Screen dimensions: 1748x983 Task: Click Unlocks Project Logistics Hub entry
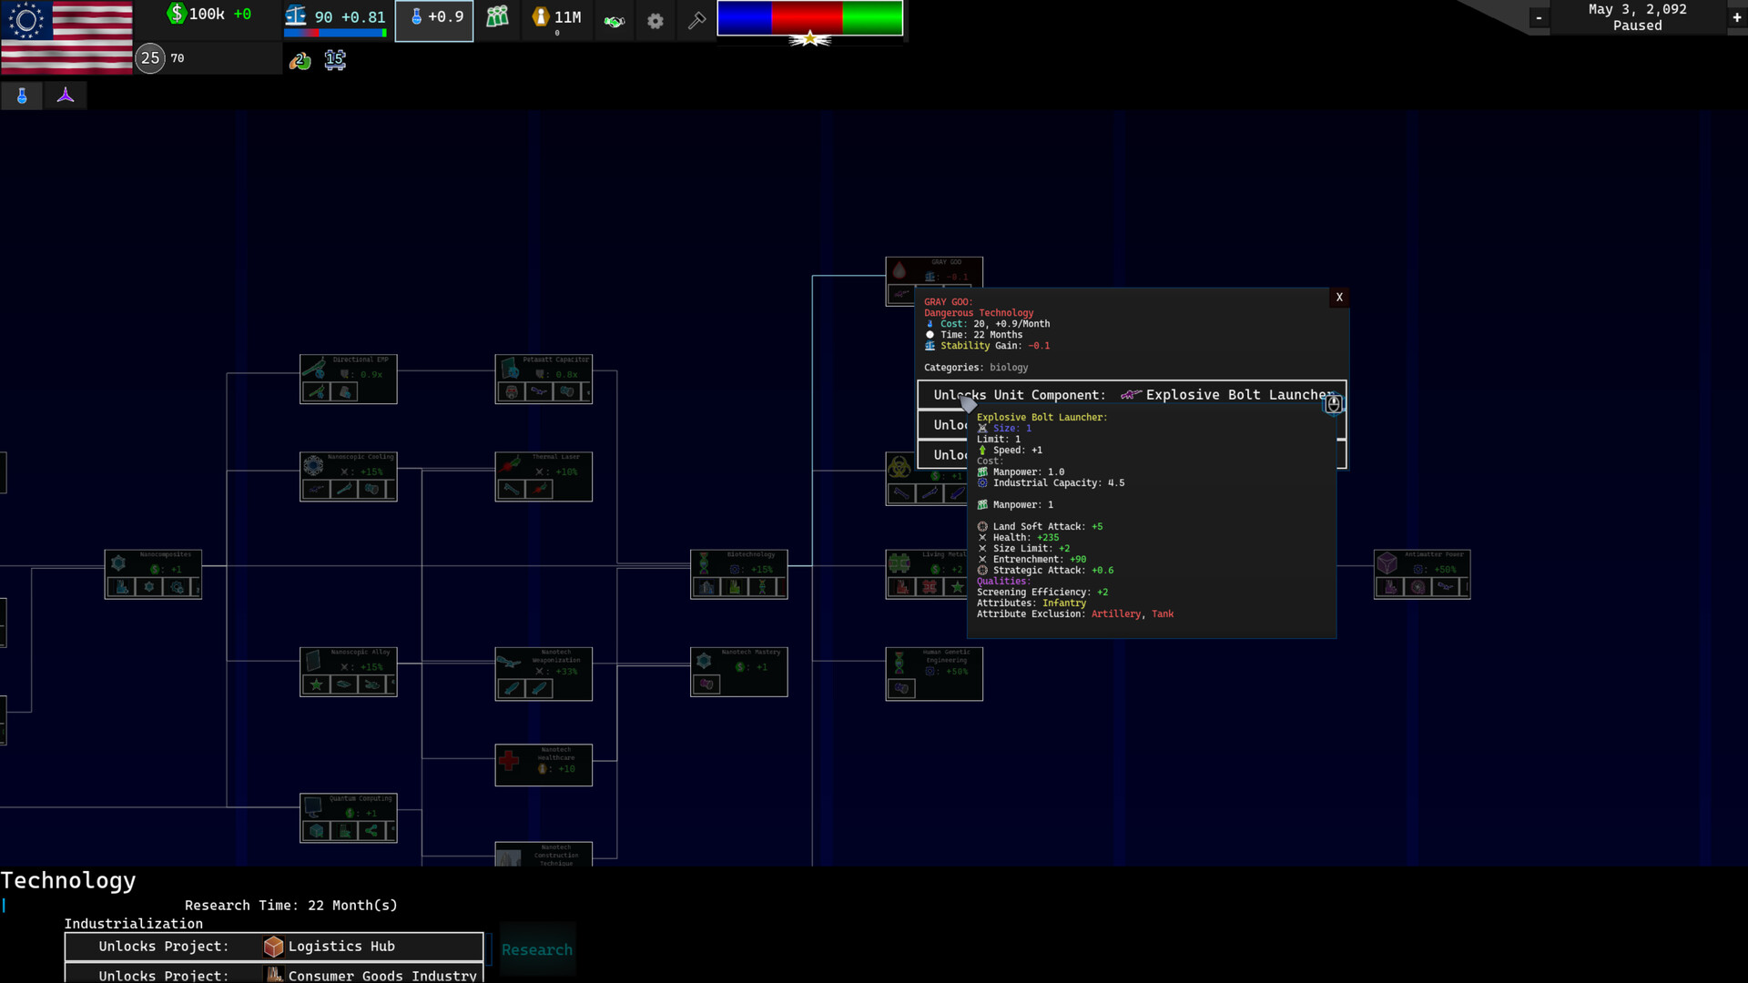[273, 947]
